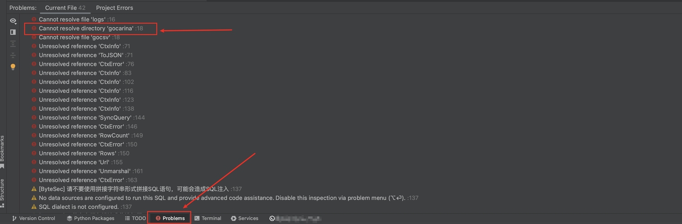Open the Terminal tool window

click(x=208, y=218)
